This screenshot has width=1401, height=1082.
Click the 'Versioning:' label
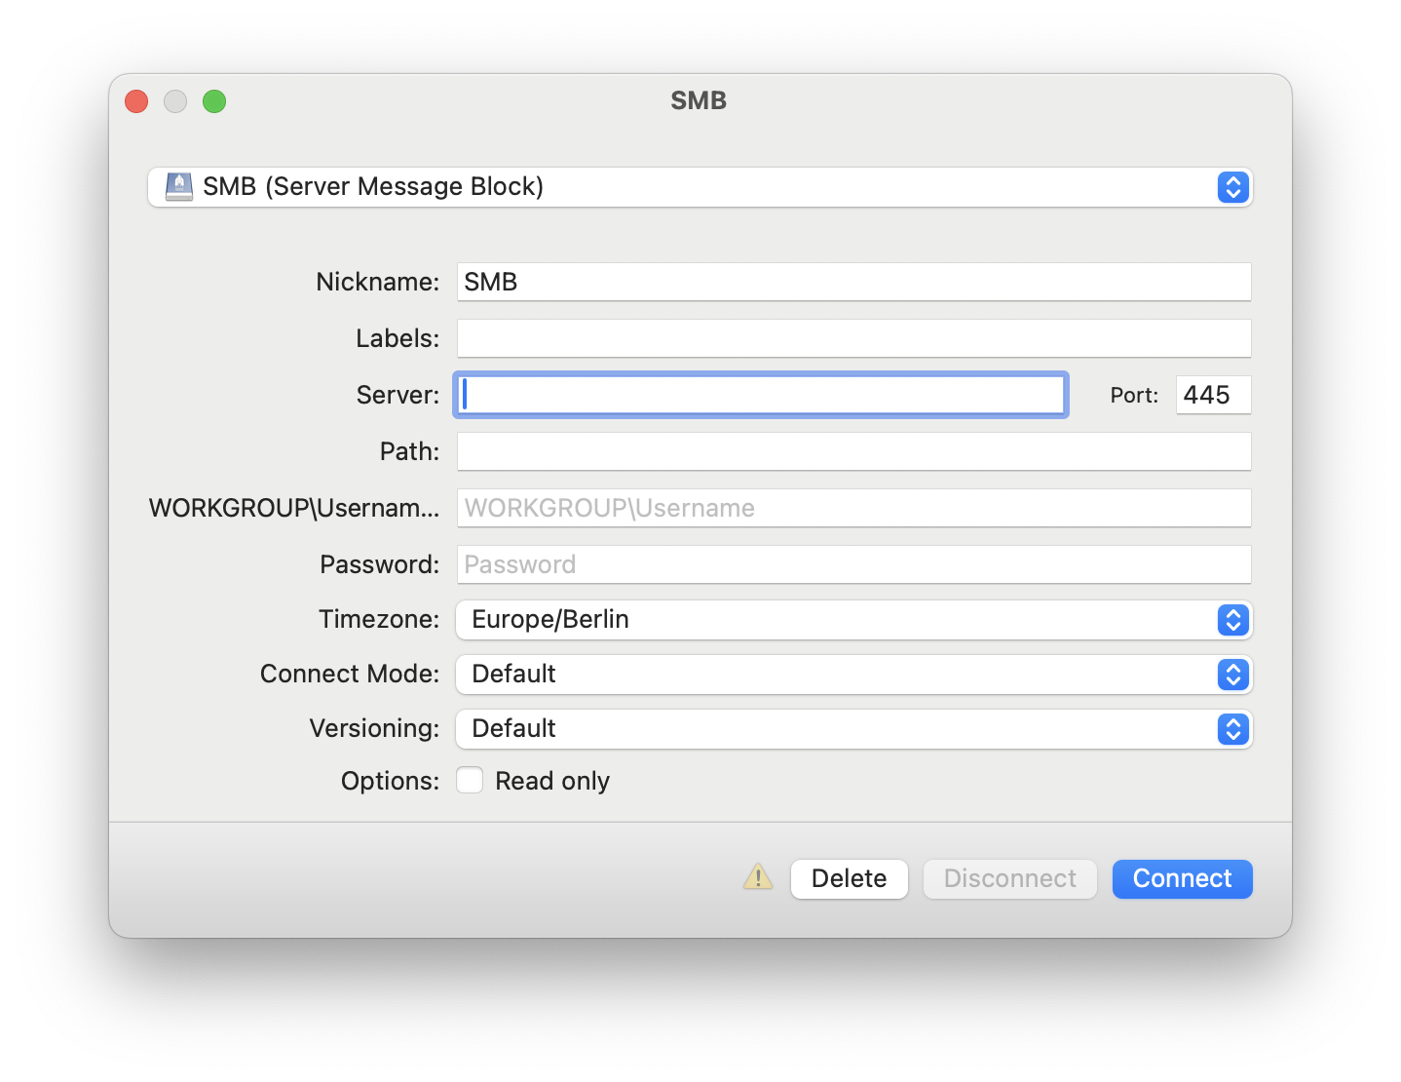point(374,728)
